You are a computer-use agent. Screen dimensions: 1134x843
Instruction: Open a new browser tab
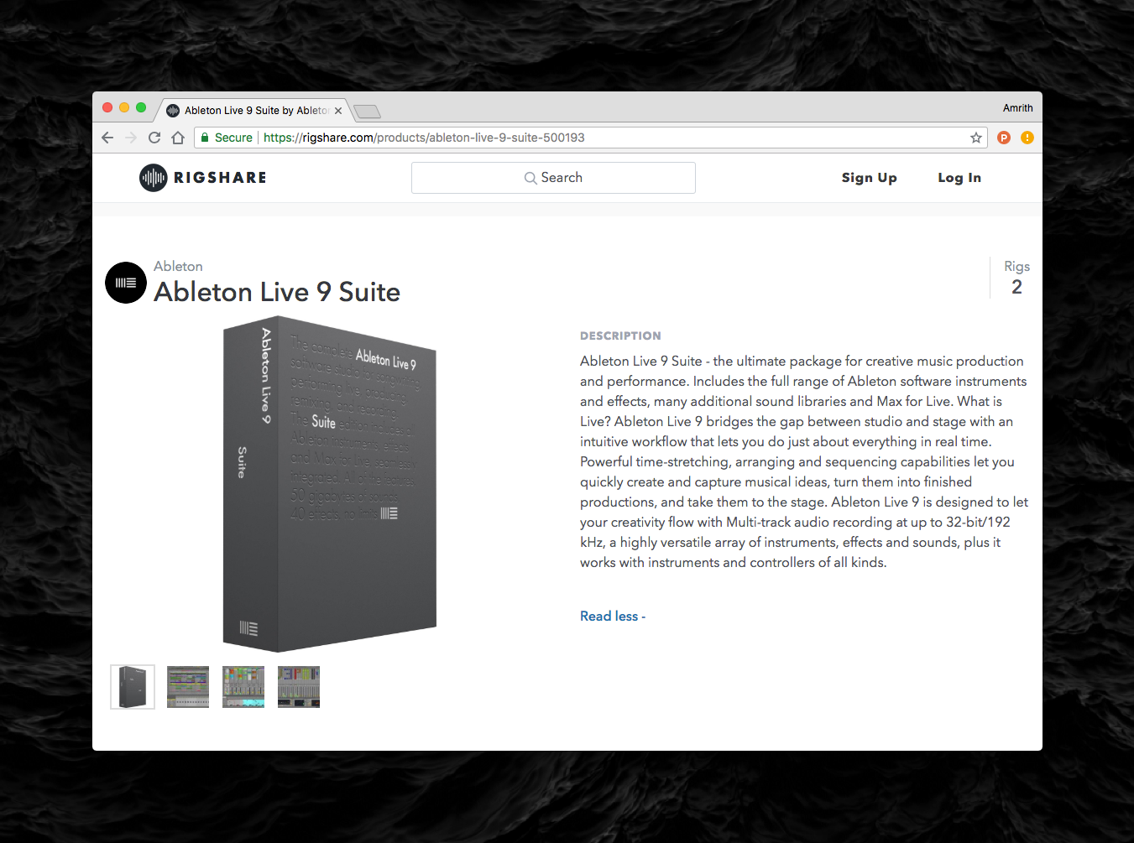[368, 112]
